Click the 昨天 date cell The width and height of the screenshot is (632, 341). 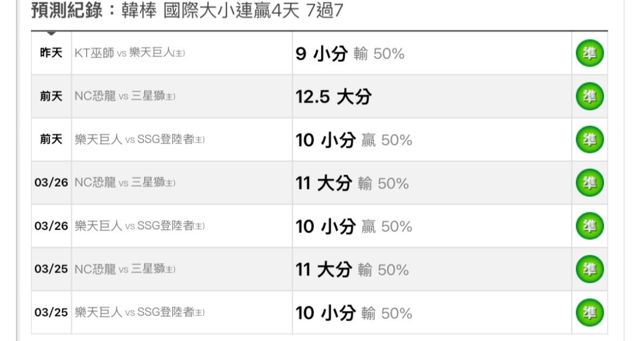[x=51, y=53]
